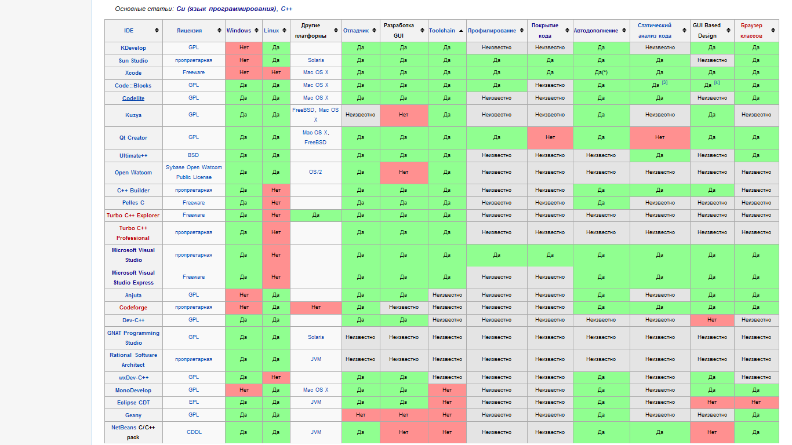The height and width of the screenshot is (445, 792).
Task: Open Sybase Open Watcom Public License link
Action: (194, 172)
